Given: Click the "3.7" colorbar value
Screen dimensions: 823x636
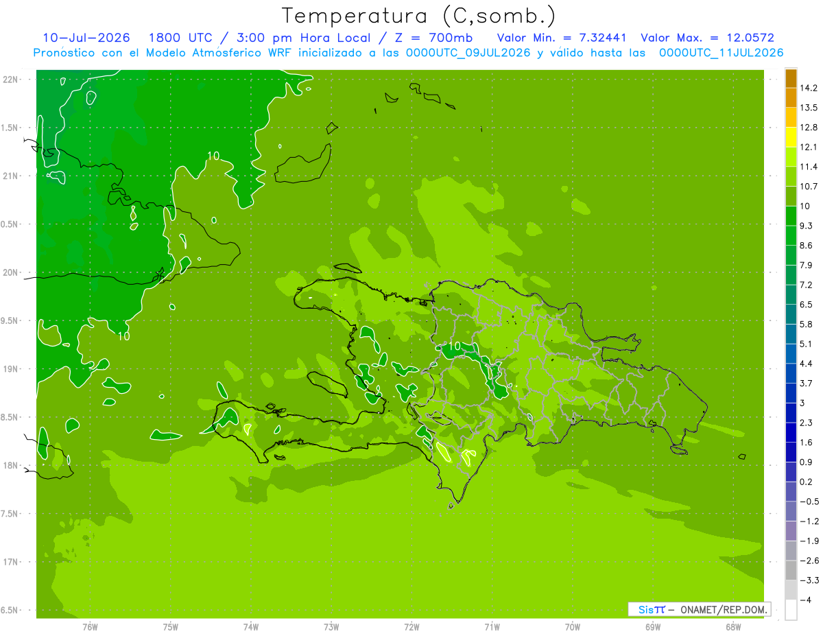Looking at the screenshot, I should pyautogui.click(x=807, y=384).
